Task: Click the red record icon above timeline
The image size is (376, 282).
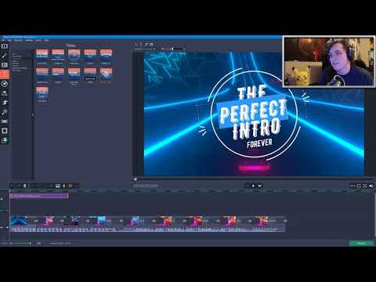Action: [70, 186]
